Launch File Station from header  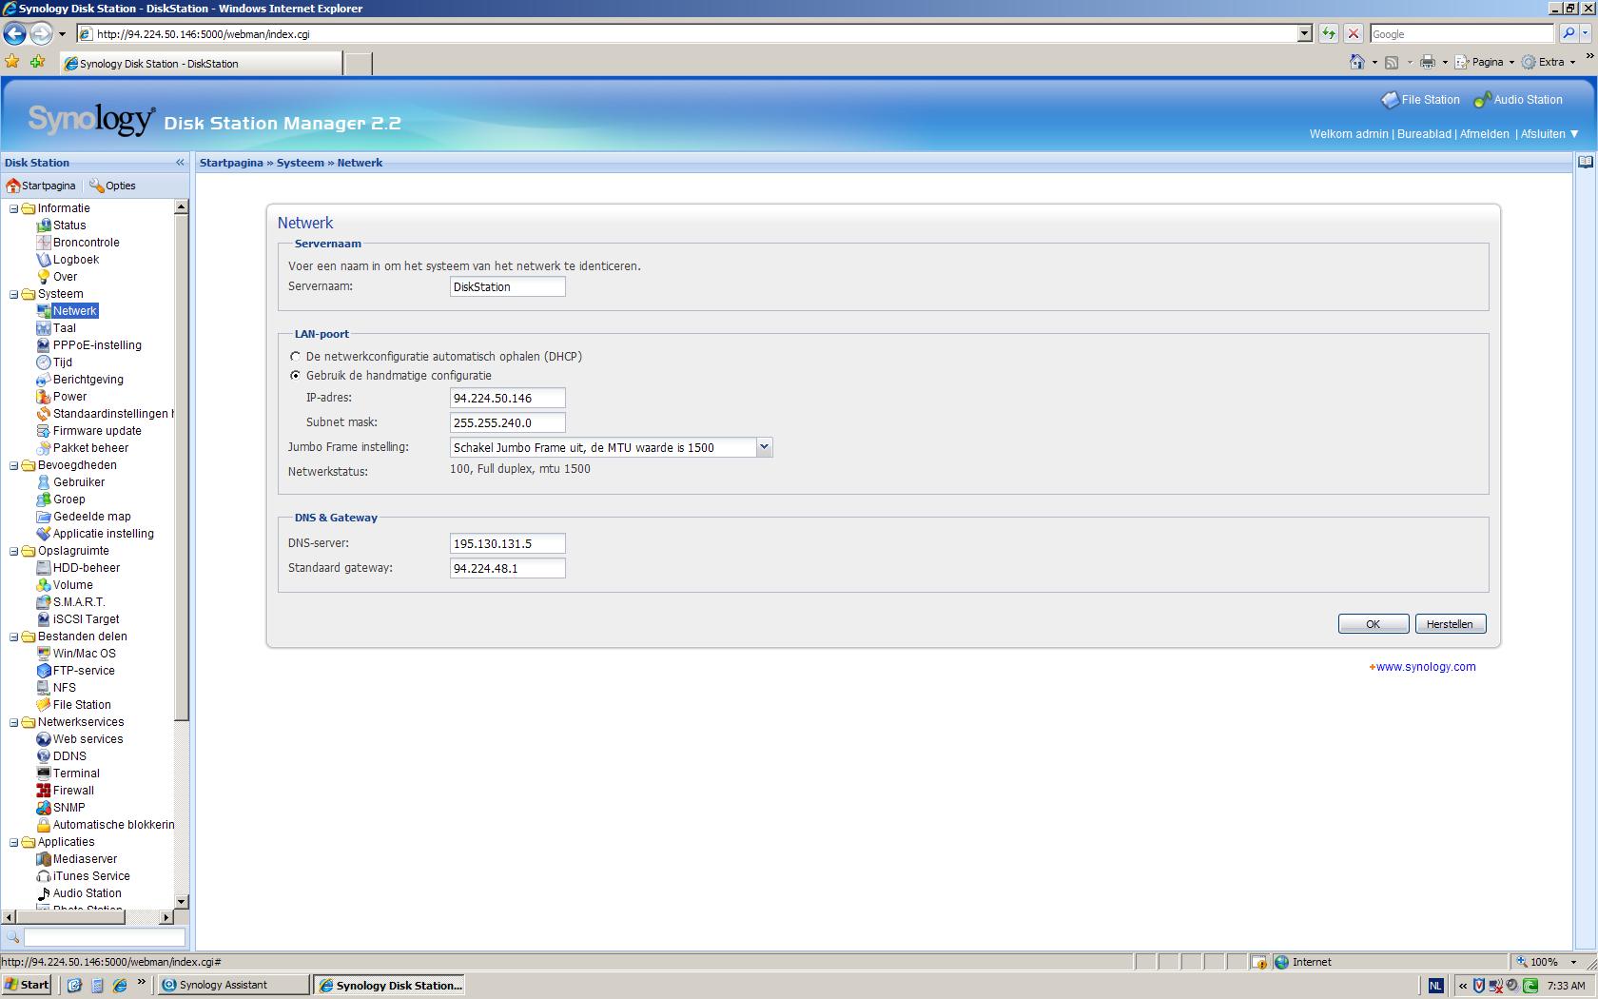tap(1421, 100)
